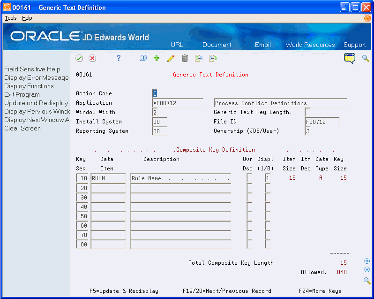This screenshot has height=299, width=374.
Task: Click the page up arrow icon
Action: pyautogui.click(x=367, y=261)
